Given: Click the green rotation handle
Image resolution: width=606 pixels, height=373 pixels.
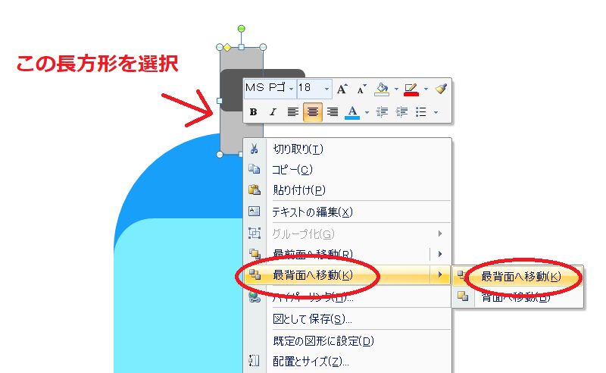Looking at the screenshot, I should point(242,29).
